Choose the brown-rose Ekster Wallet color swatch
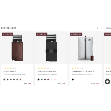 [4, 79]
